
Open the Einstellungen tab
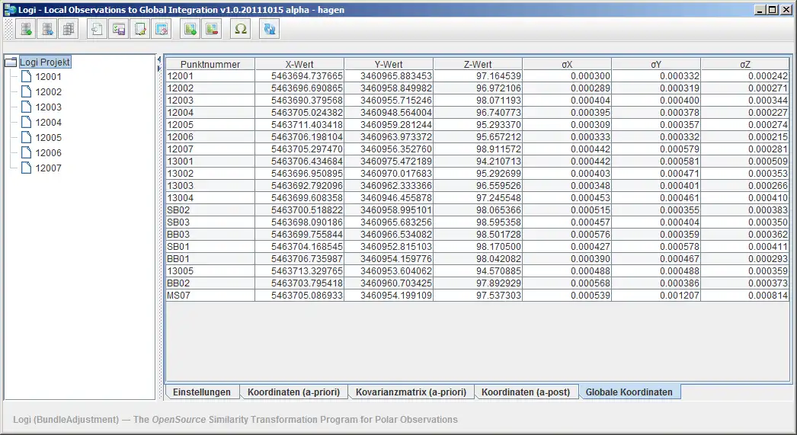(202, 392)
